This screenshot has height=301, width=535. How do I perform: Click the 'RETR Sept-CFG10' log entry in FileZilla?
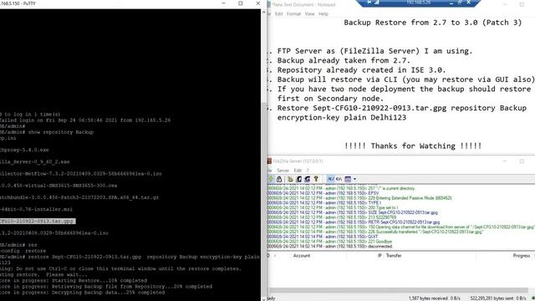tap(354, 222)
